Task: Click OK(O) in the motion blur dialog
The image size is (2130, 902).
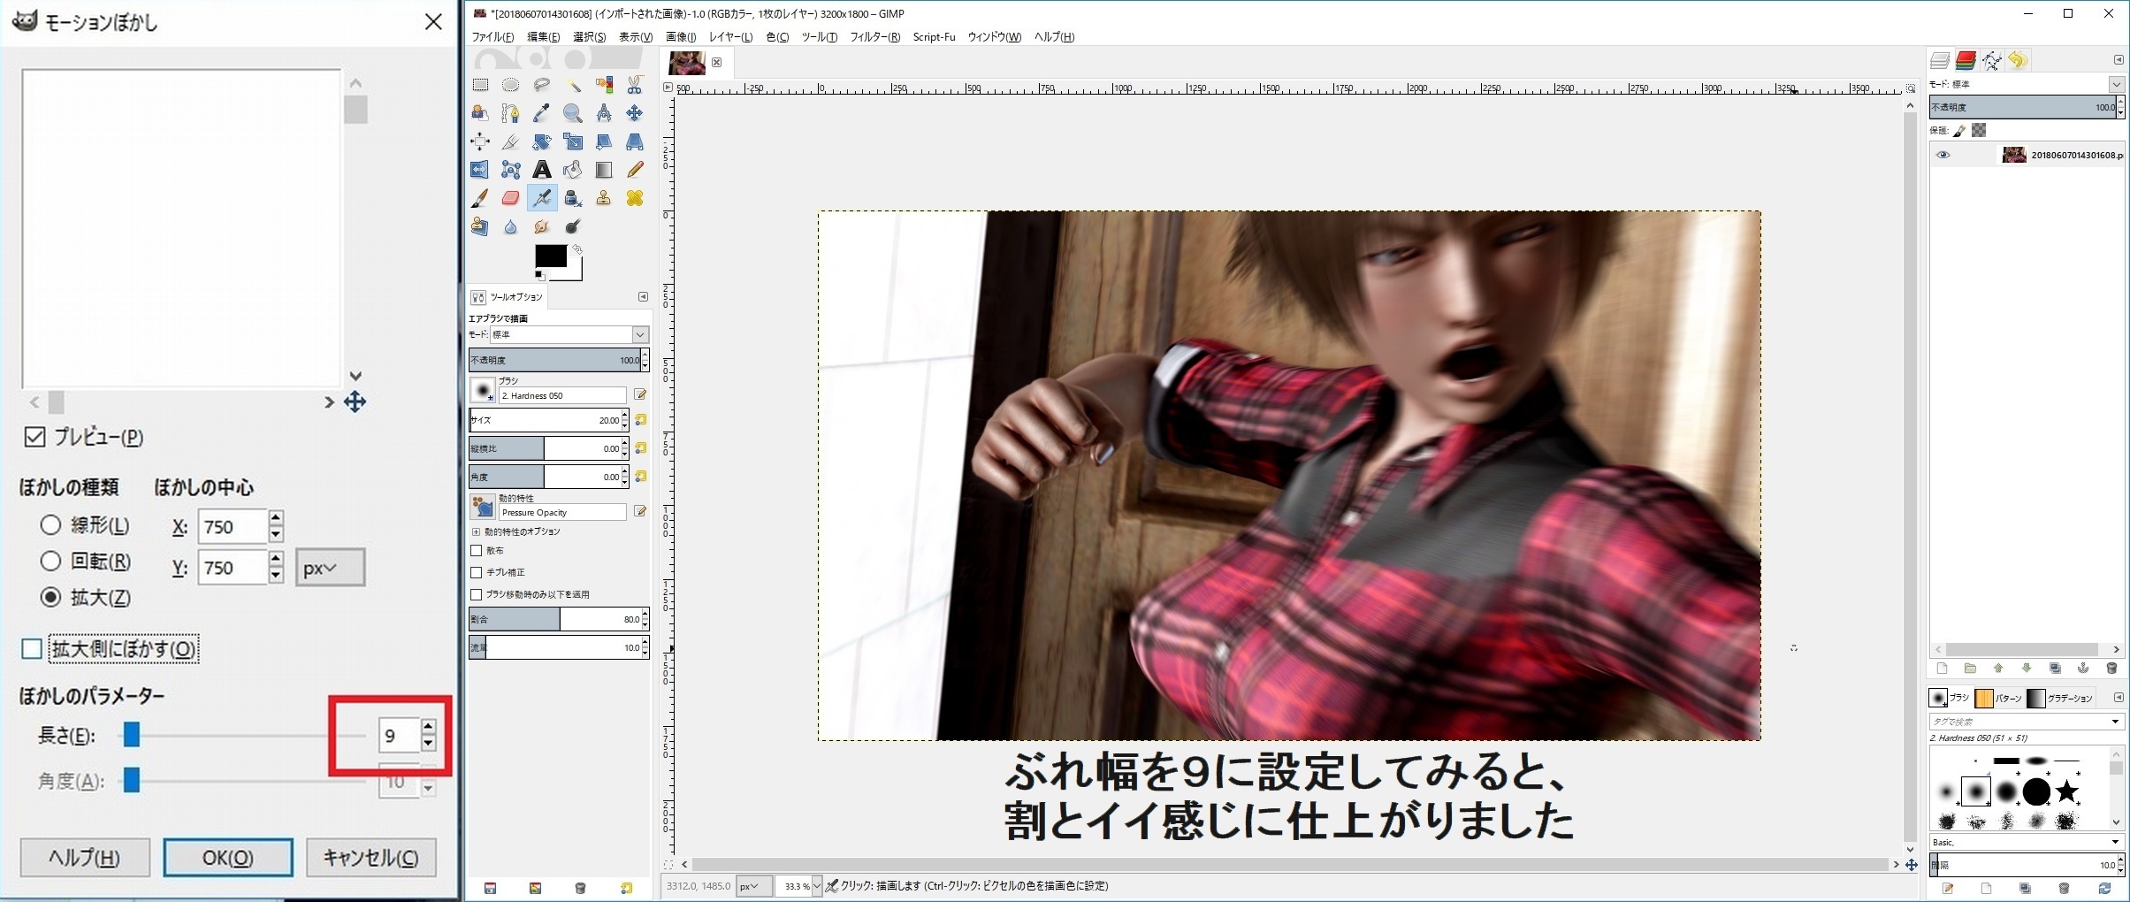Action: coord(228,858)
